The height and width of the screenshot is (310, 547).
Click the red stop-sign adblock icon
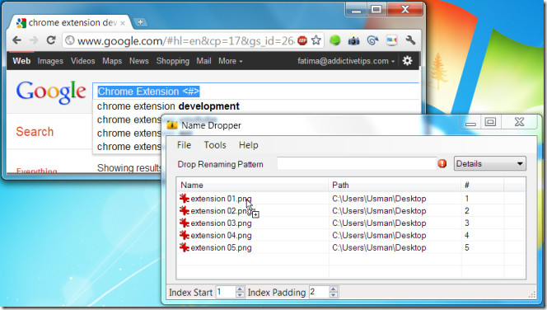(302, 41)
